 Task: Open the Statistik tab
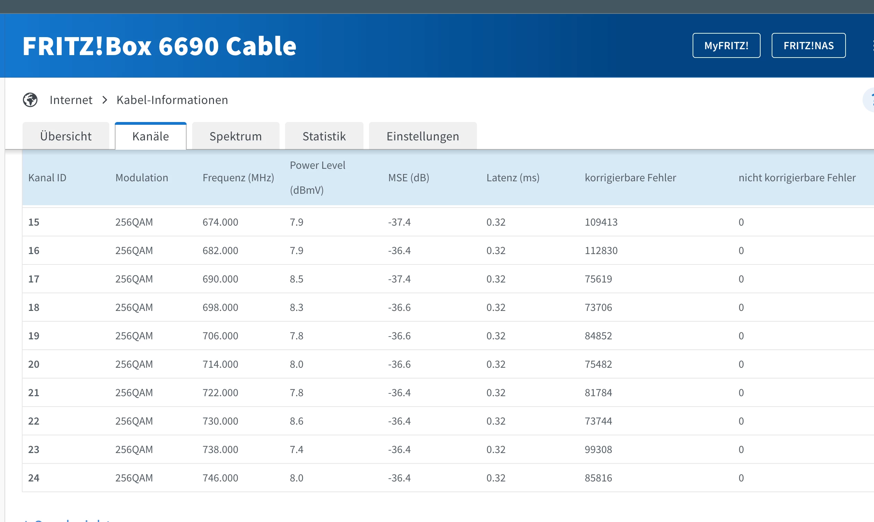[x=324, y=136]
